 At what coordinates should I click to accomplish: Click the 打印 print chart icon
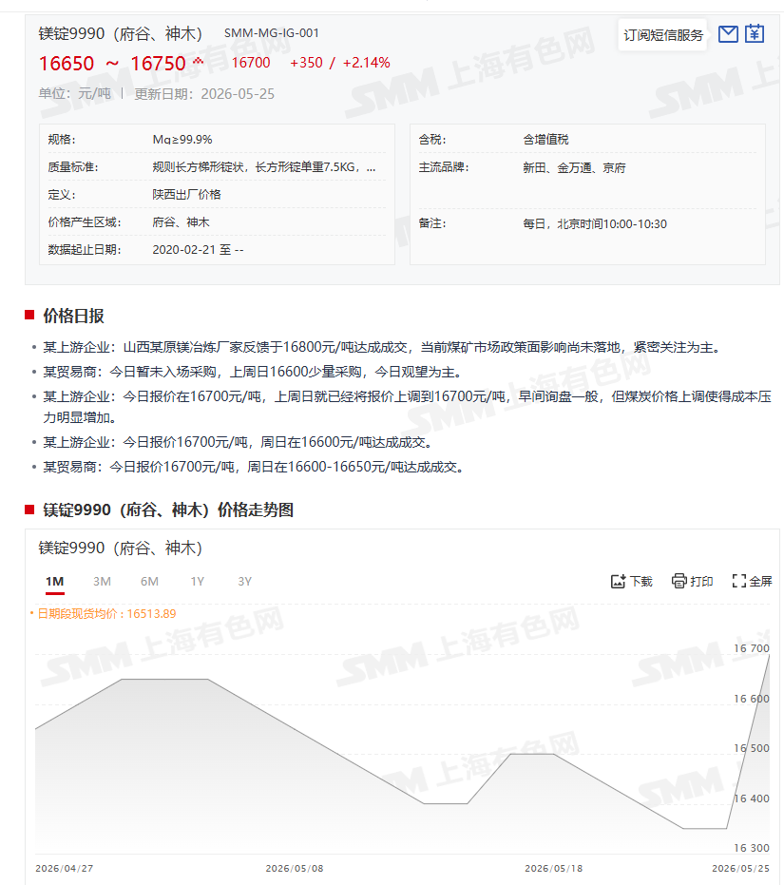coord(692,582)
